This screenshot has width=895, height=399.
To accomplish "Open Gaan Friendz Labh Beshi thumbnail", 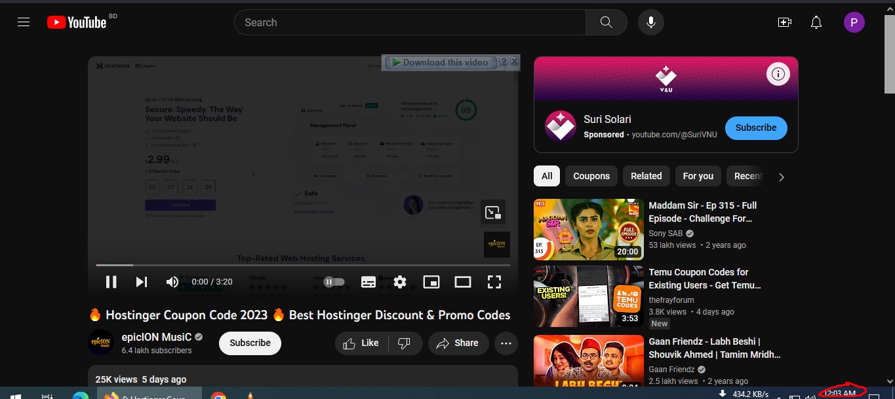I will [589, 360].
